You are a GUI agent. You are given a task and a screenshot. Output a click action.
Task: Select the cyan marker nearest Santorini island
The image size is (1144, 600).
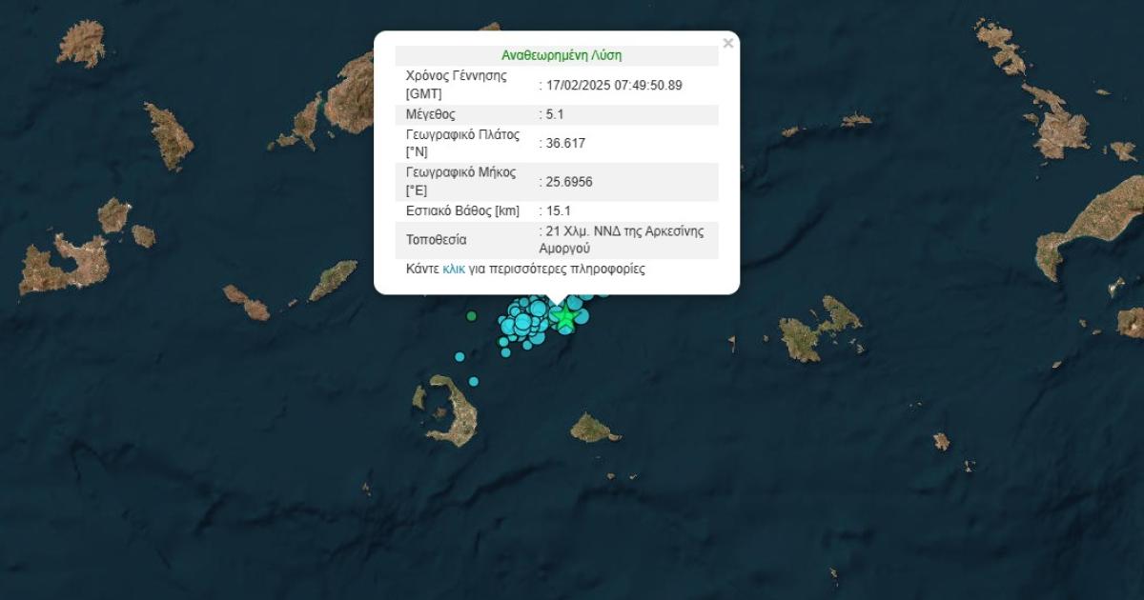pyautogui.click(x=473, y=381)
